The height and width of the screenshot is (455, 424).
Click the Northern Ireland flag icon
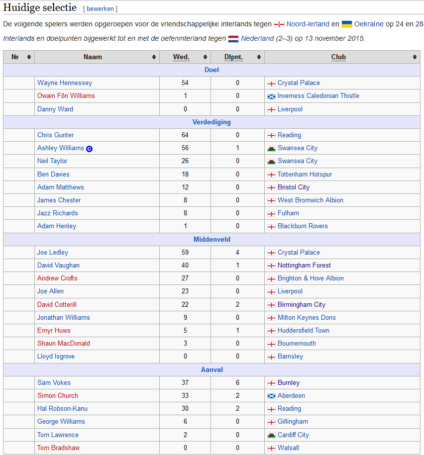pos(279,24)
